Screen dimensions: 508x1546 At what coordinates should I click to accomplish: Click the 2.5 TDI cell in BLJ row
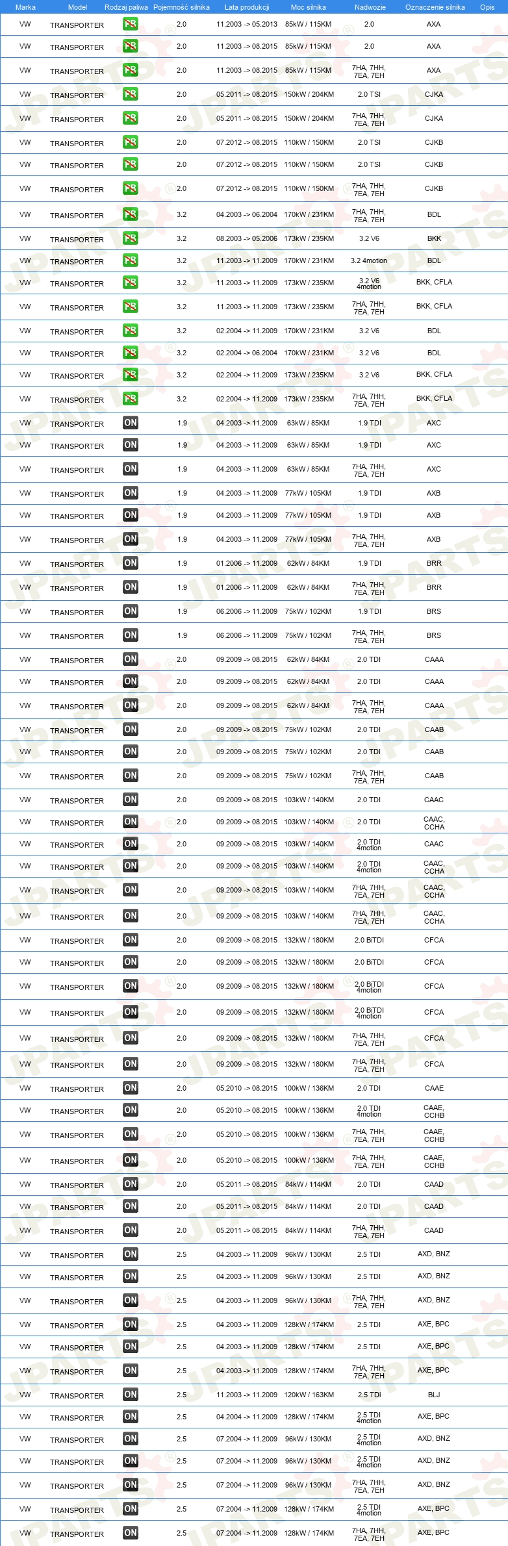(369, 1395)
